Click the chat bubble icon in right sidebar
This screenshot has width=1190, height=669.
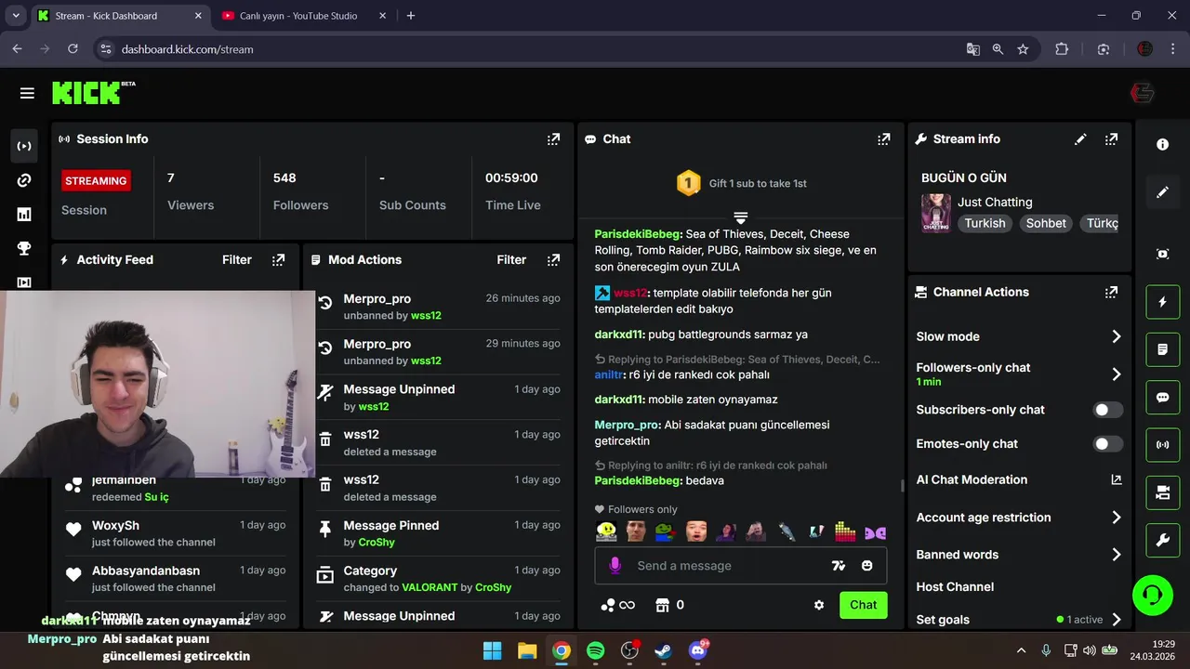1162,397
